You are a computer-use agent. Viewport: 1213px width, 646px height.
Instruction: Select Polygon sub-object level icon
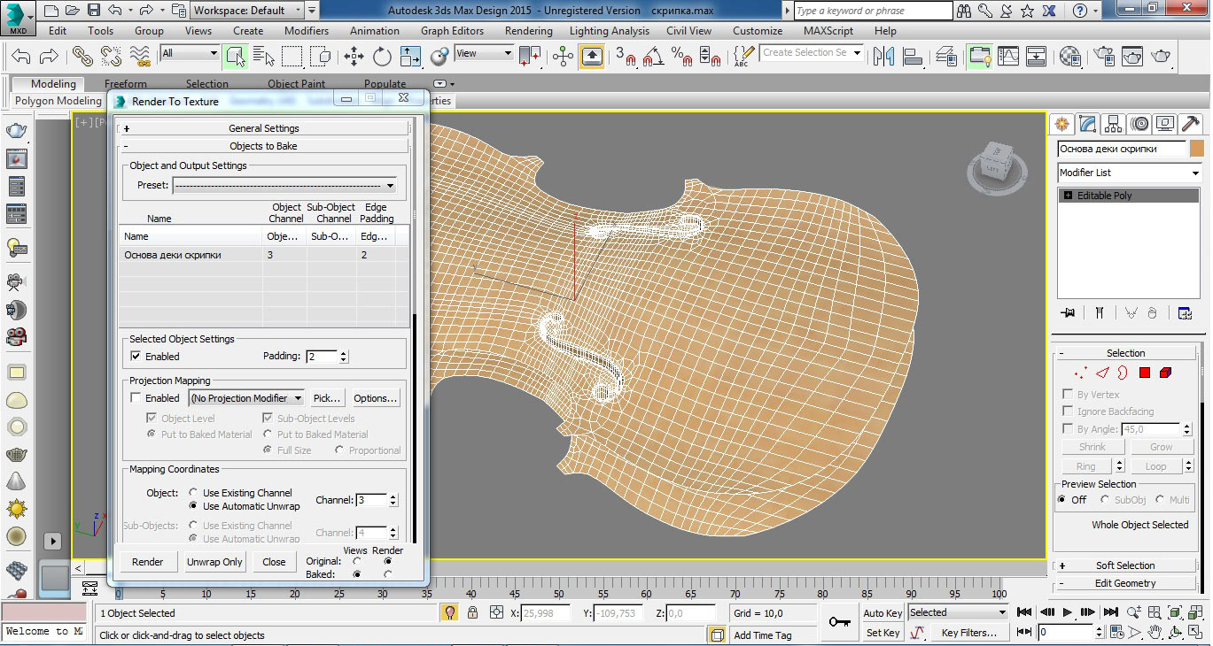click(1145, 373)
